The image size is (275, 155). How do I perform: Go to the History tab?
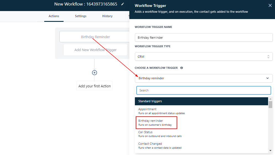(x=107, y=16)
